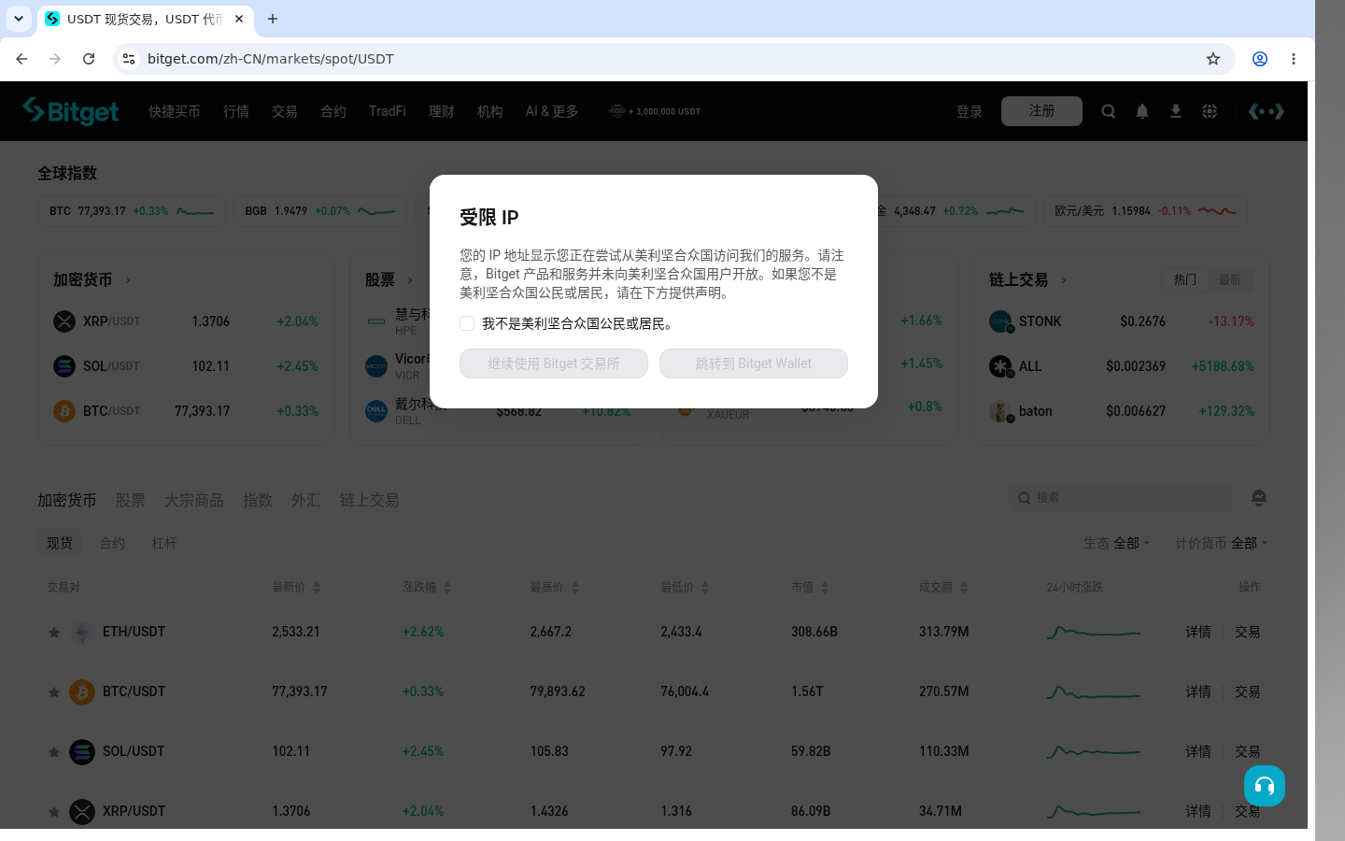Open 快捷买币 menu
Viewport: 1345px width, 841px height.
[x=175, y=111]
